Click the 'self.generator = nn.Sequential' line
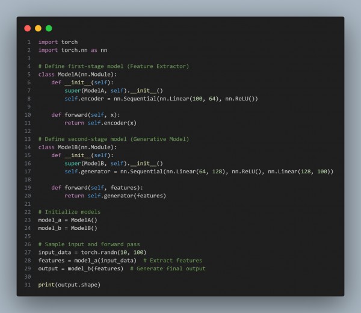The height and width of the screenshot is (313, 361). click(199, 172)
